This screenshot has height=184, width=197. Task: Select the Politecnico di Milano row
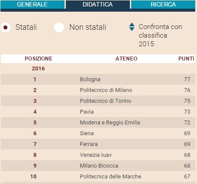click(x=98, y=90)
